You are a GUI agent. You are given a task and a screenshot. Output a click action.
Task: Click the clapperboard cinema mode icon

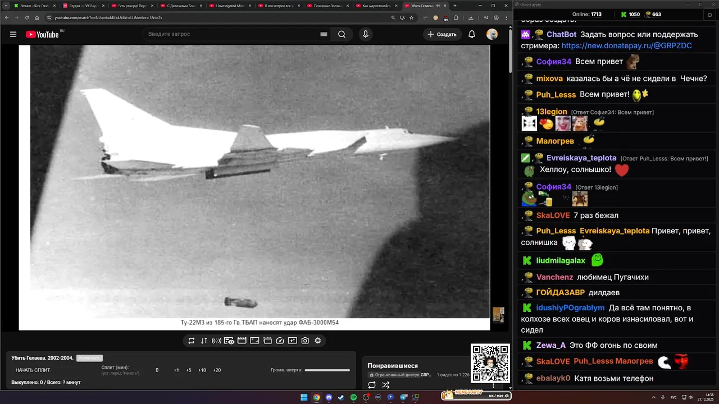click(x=242, y=341)
